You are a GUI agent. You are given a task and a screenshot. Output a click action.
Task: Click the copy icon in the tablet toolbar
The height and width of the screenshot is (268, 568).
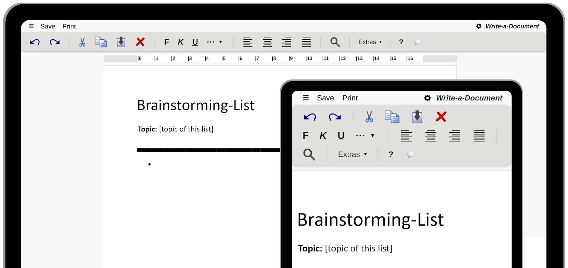pos(392,117)
